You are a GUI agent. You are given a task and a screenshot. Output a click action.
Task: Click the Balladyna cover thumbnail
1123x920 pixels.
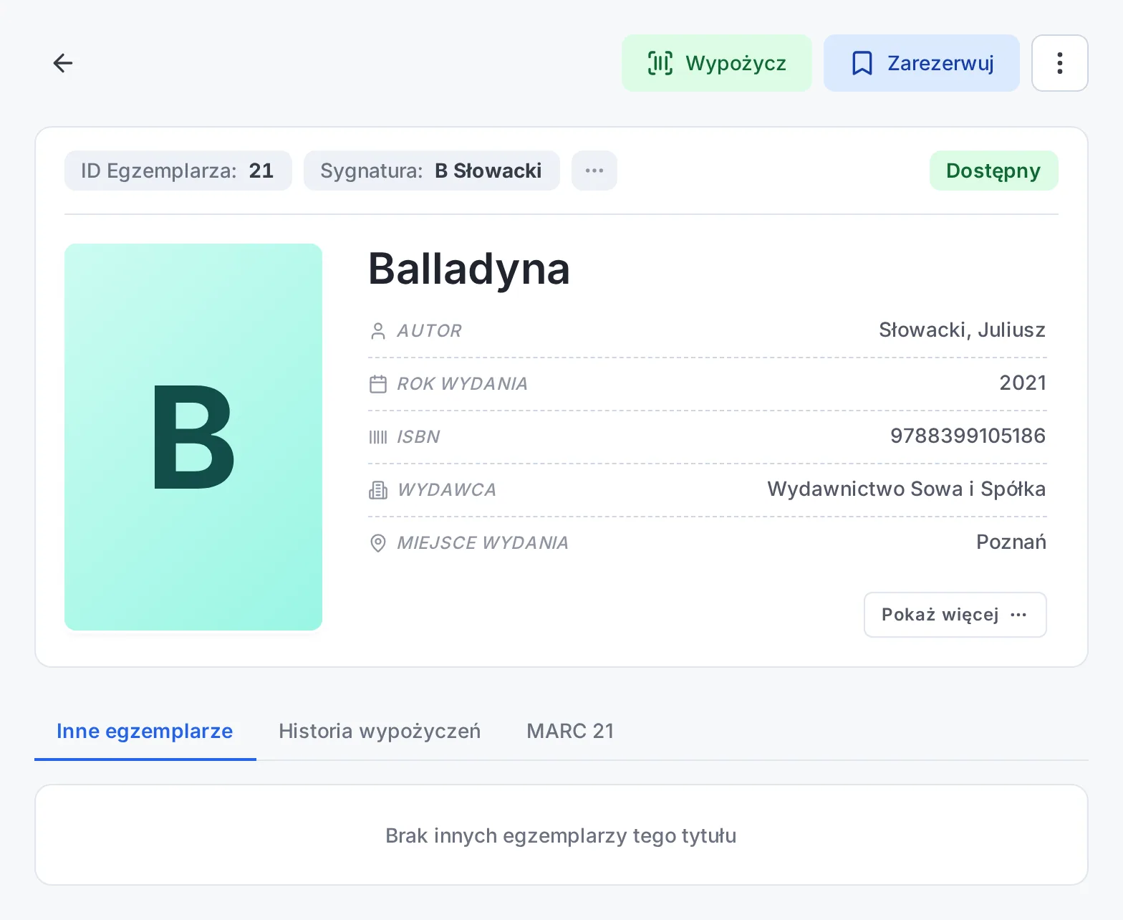pos(193,437)
